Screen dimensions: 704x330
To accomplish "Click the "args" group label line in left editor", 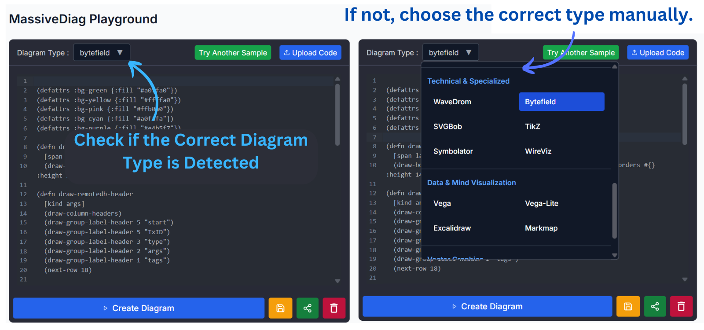I will (107, 251).
